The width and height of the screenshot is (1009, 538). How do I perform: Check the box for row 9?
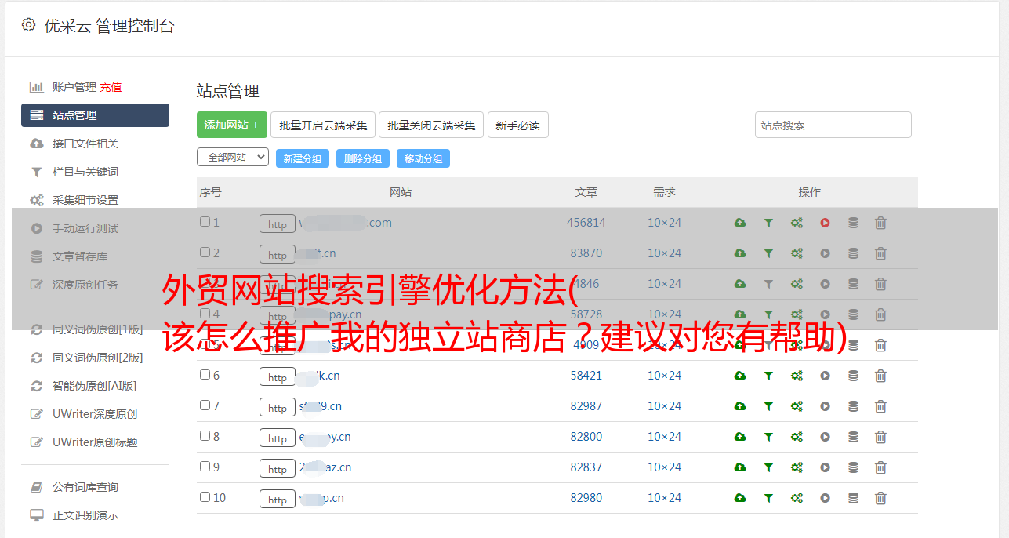click(205, 467)
